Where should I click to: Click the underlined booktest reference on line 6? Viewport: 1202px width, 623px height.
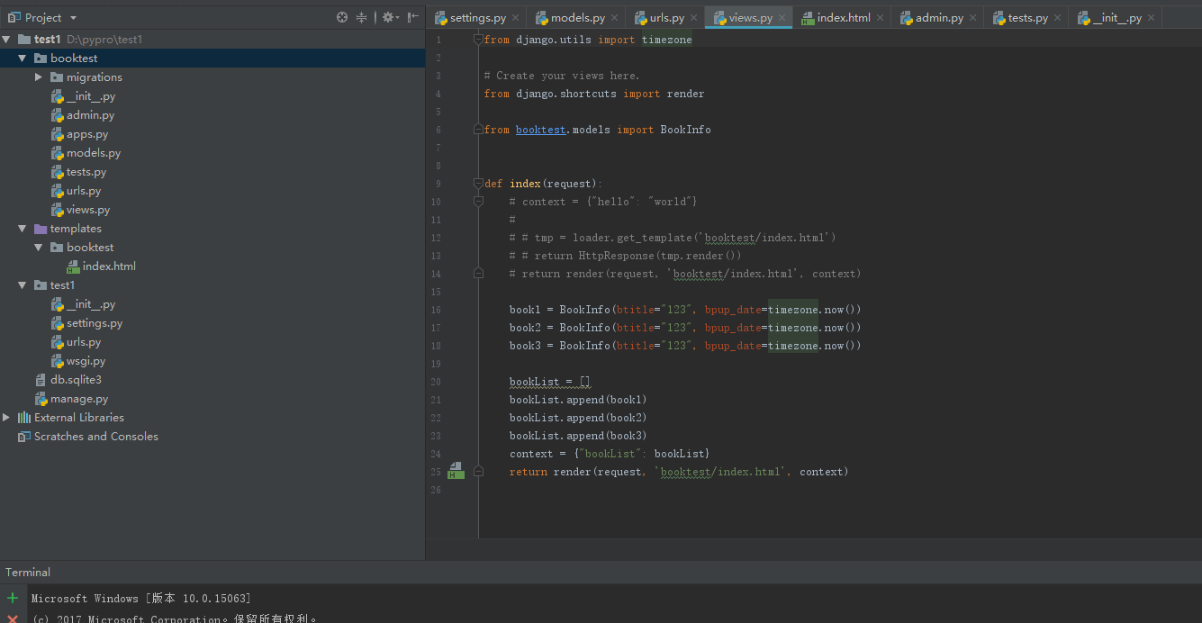(x=541, y=130)
